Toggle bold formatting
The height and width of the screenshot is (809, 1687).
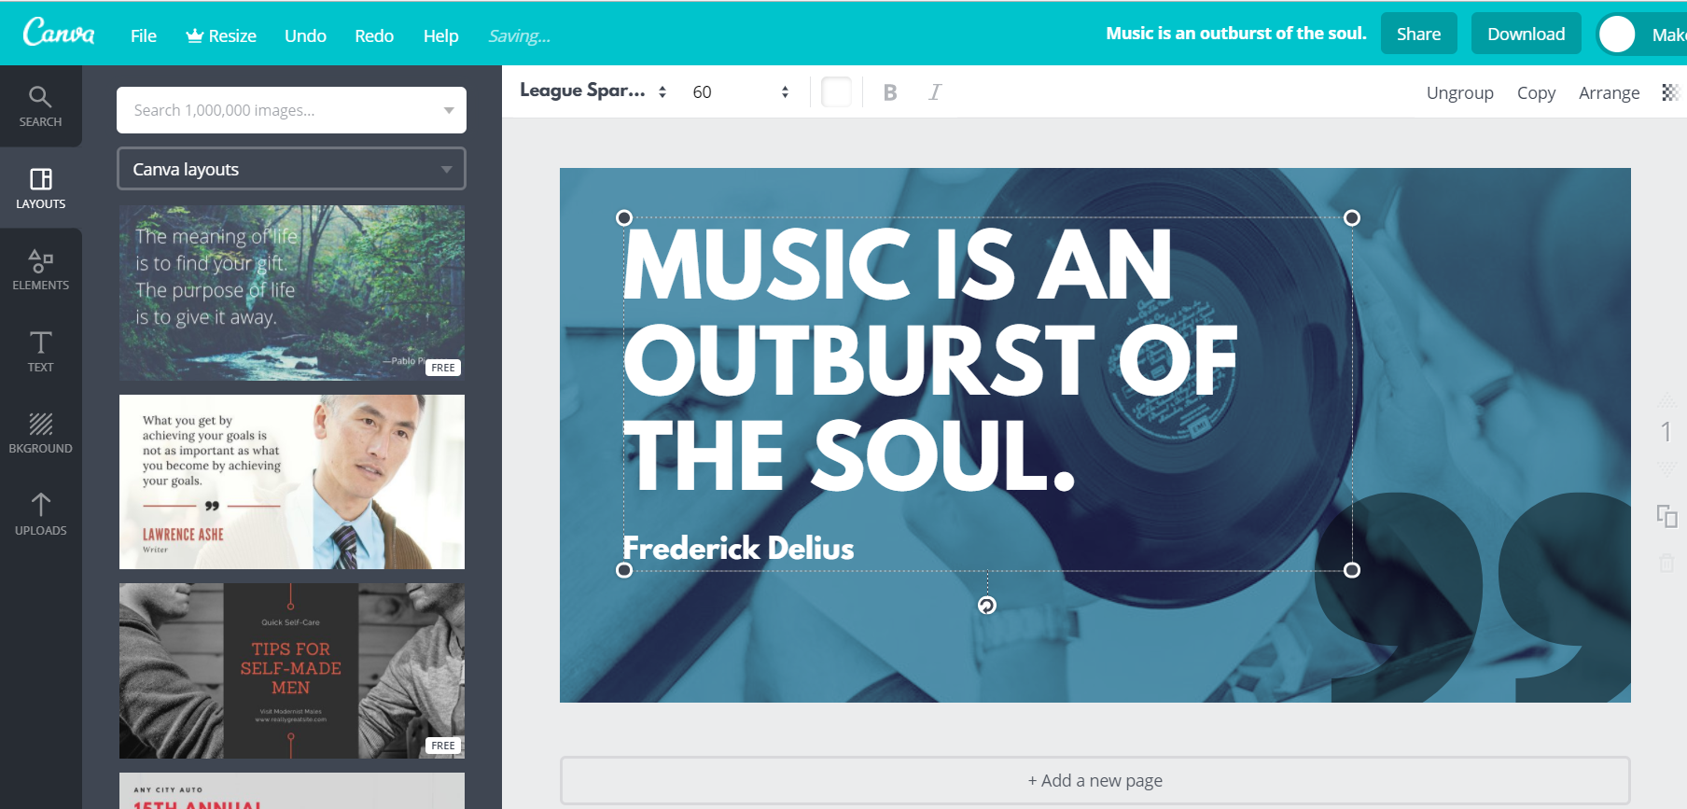click(x=890, y=92)
